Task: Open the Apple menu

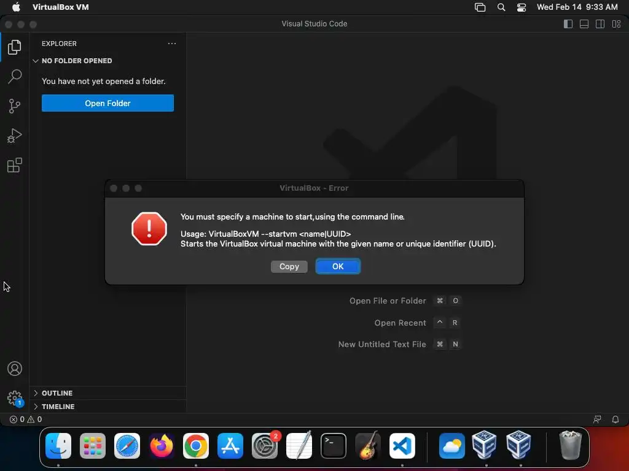Action: [x=15, y=7]
